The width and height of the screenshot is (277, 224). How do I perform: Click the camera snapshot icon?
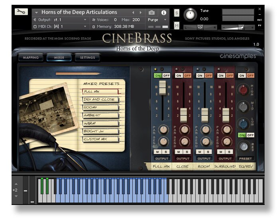(152, 13)
